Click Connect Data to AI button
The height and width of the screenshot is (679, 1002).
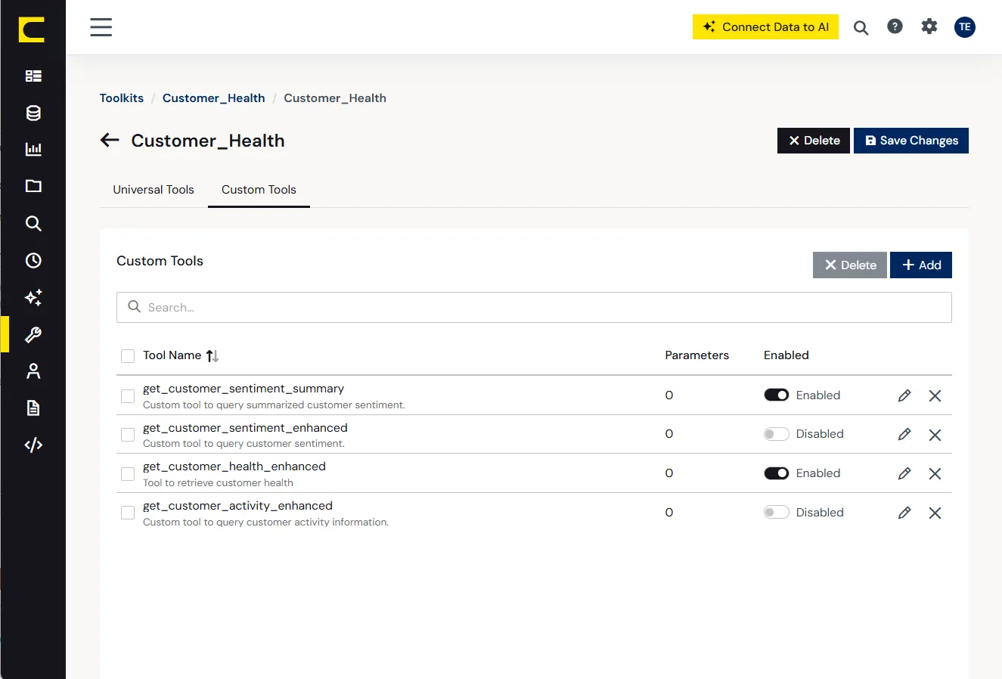[765, 27]
